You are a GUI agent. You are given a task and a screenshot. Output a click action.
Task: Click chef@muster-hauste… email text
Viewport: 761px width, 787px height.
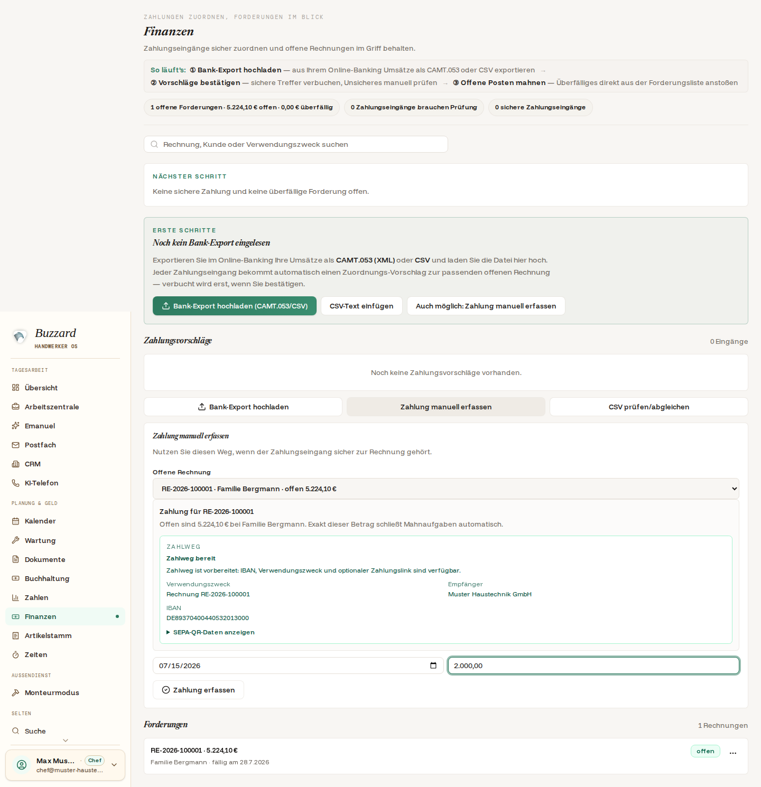[70, 770]
